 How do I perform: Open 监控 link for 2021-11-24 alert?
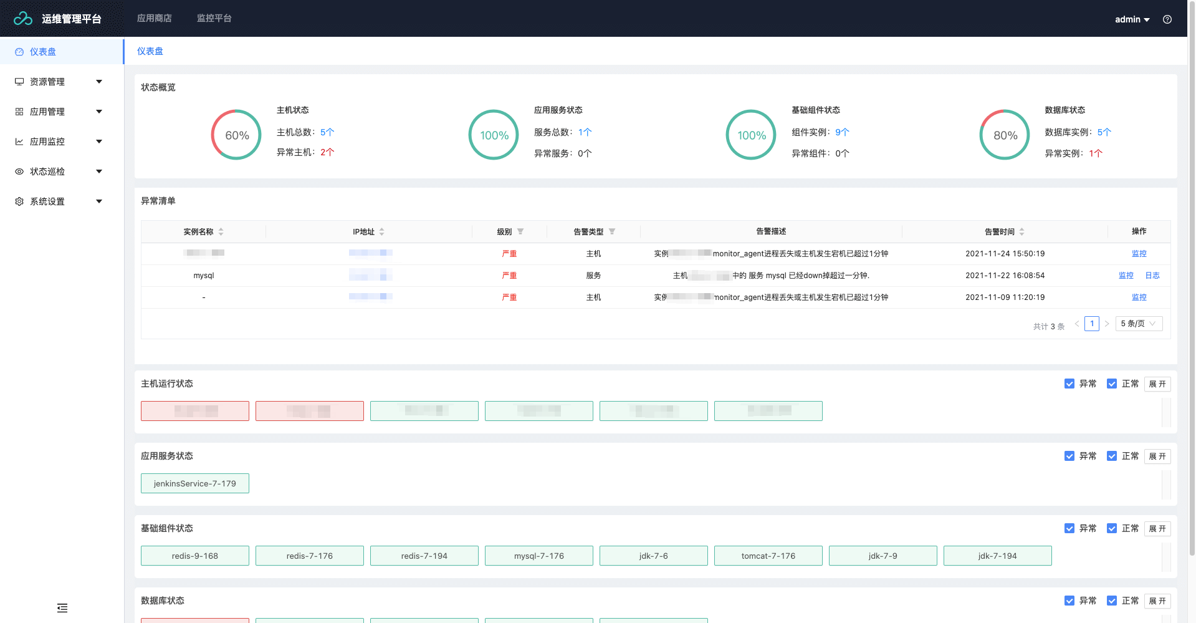pos(1139,254)
